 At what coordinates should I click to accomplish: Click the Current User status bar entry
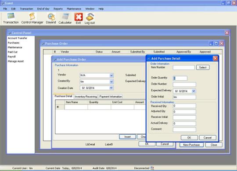[22, 168]
